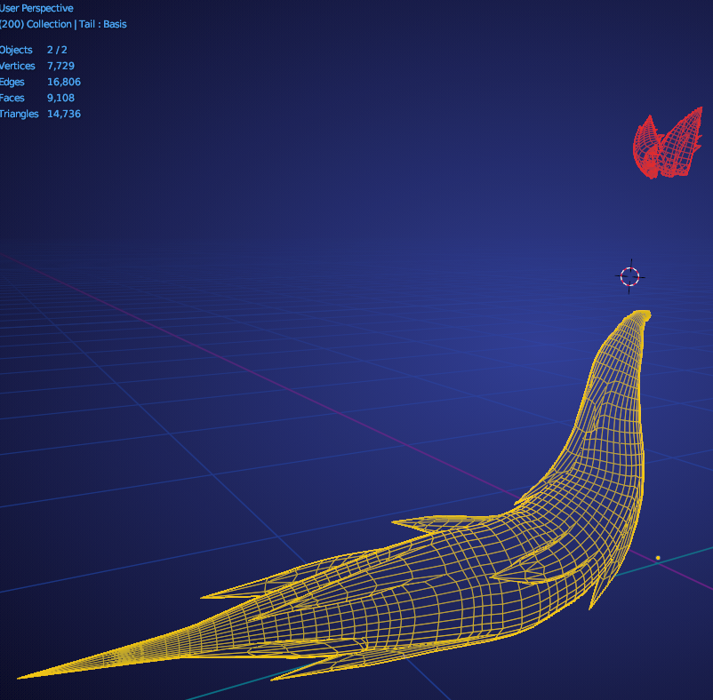713x700 pixels.
Task: Click the 'User Perspective' view label
Action: tap(36, 8)
